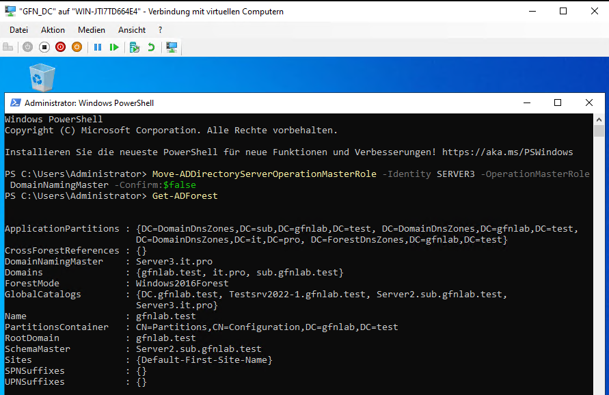This screenshot has height=395, width=609.
Task: Pause the virtual machine
Action: (98, 47)
